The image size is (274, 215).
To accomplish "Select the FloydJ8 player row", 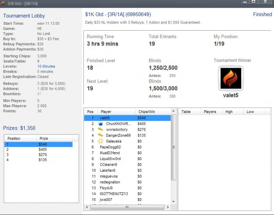I will [x=127, y=188].
